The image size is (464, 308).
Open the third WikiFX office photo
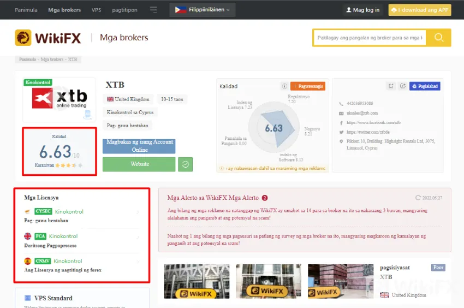pyautogui.click(x=341, y=281)
